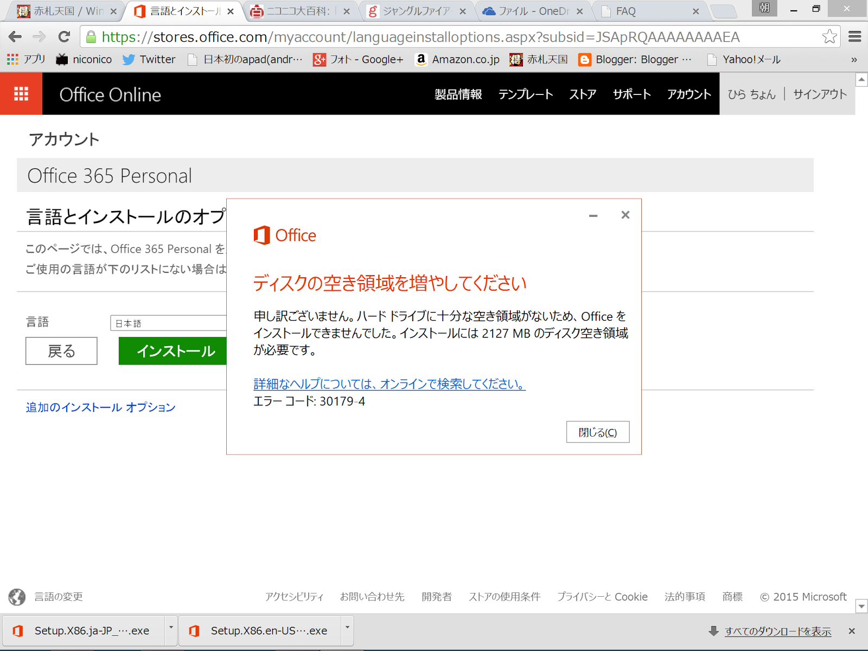Viewport: 868px width, 651px height.
Task: Switch to the FAQ tab
Action: tap(650, 11)
